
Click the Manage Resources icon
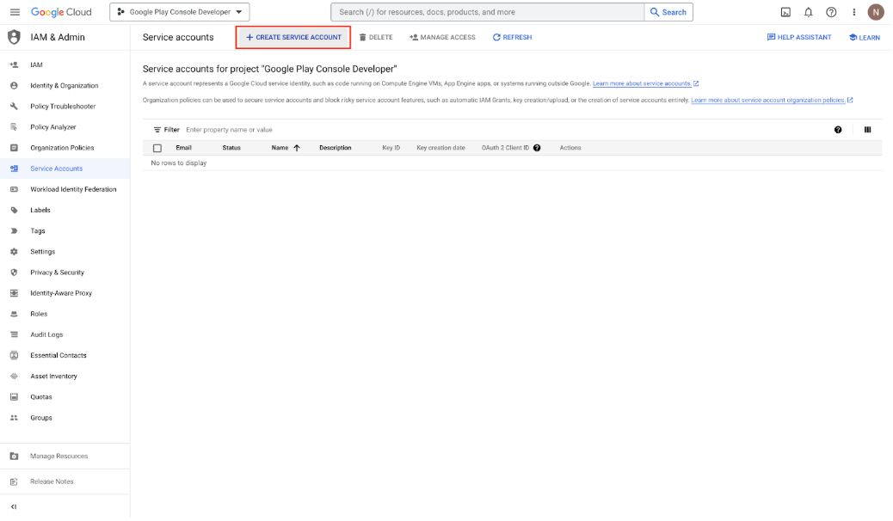[15, 456]
